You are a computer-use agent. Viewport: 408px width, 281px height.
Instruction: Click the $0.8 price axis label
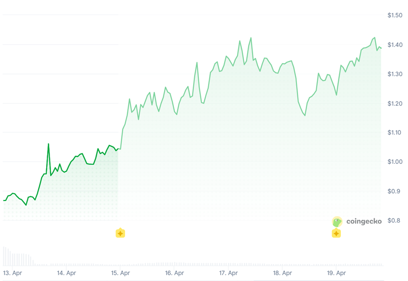394,220
